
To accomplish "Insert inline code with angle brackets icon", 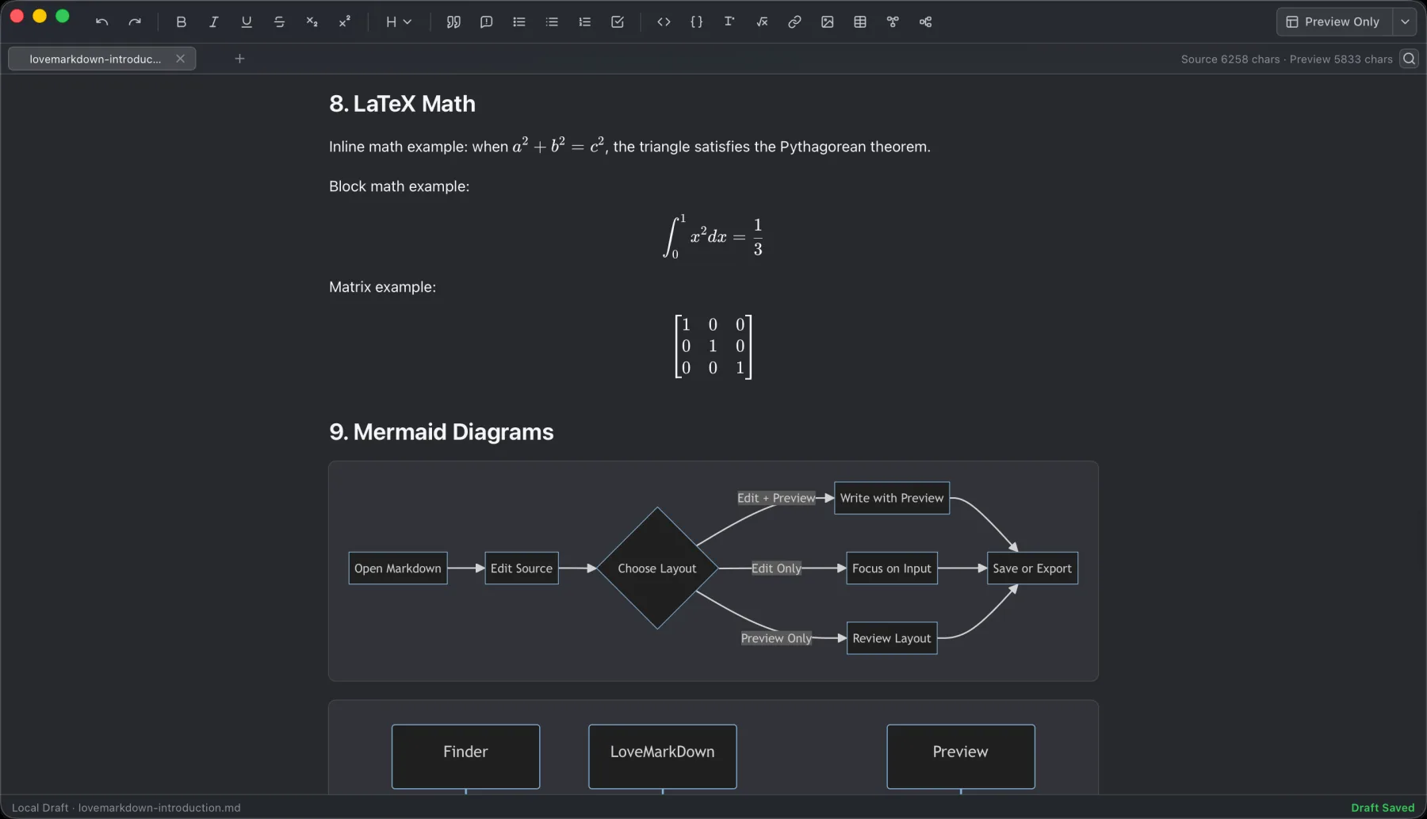I will click(x=664, y=22).
